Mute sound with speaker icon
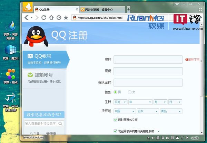Image resolution: width=207 pixels, height=143 pixels. point(153,138)
